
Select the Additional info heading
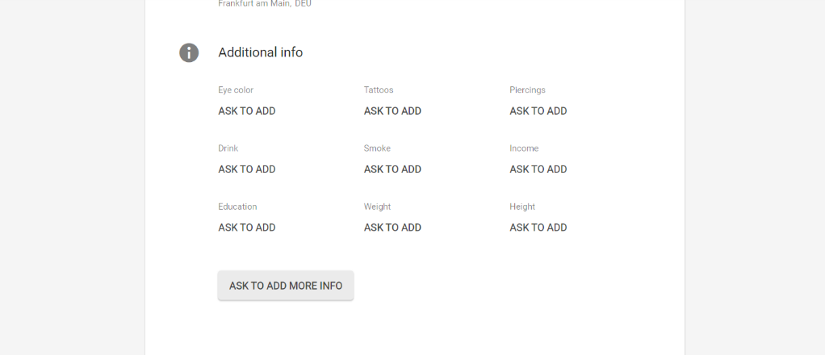click(261, 52)
